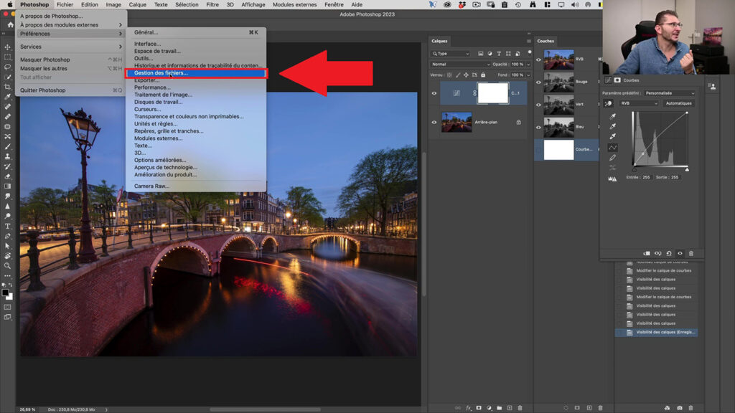Click the Entrée value field in Curves
735x413 pixels.
coord(645,176)
